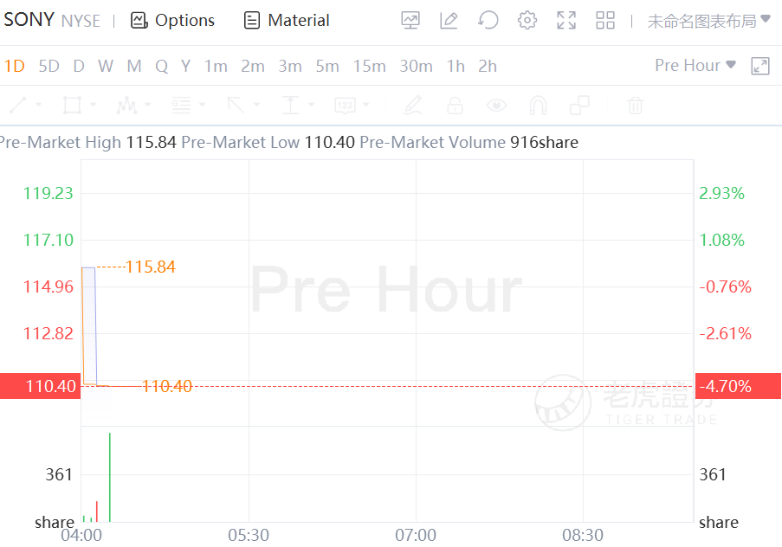Viewport: 782px width, 547px height.
Task: Toggle drawing visibility eye icon
Action: coord(496,106)
